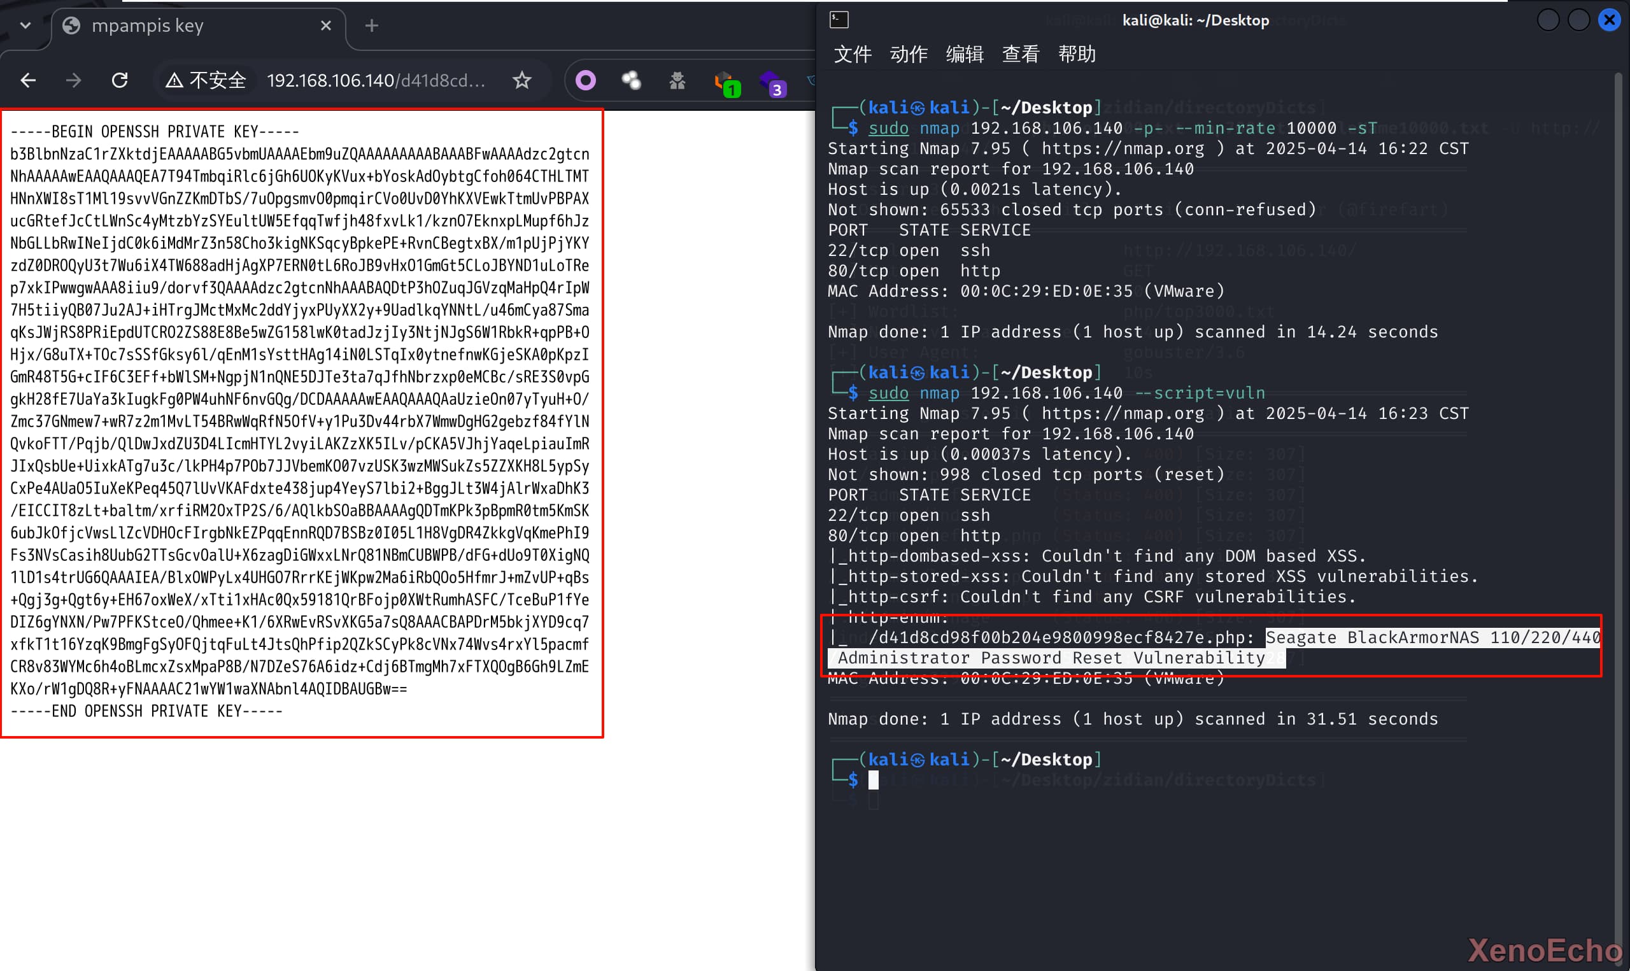Open the 动作 menu in terminal

909,53
